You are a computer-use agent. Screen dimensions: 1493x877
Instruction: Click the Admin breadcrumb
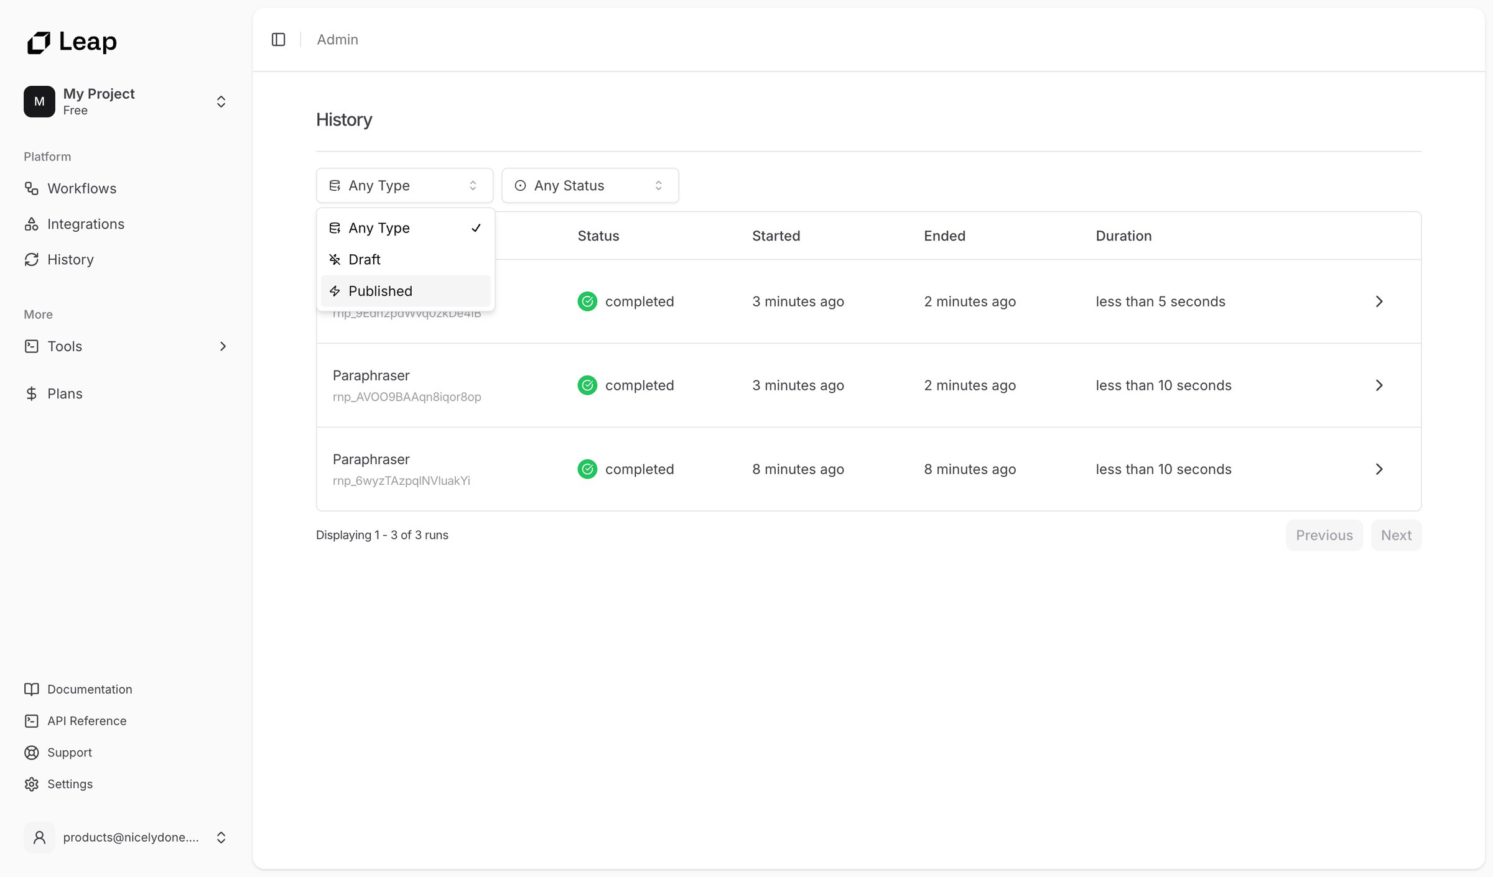[x=338, y=40]
